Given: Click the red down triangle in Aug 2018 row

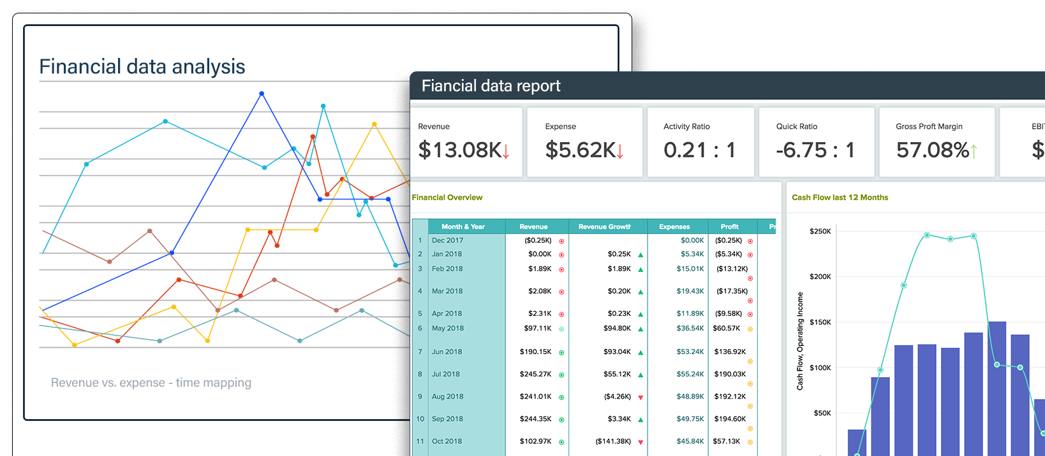Looking at the screenshot, I should 641,397.
